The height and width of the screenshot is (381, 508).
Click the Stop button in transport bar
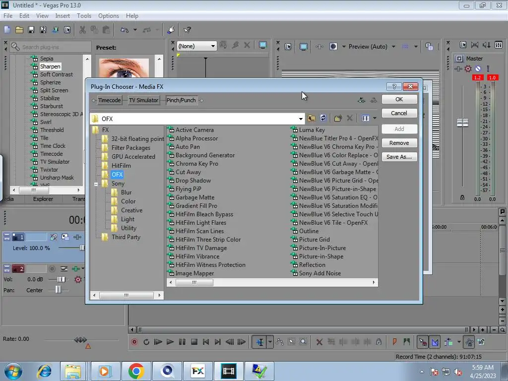point(194,342)
